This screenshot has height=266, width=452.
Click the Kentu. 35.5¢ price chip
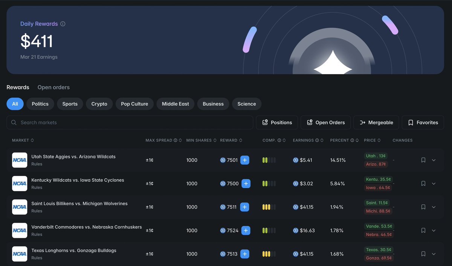pos(378,179)
